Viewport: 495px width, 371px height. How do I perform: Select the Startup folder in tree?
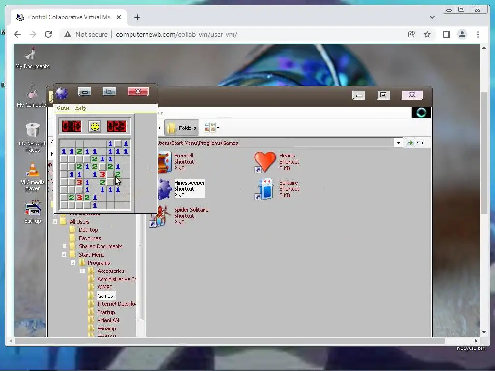coord(106,312)
